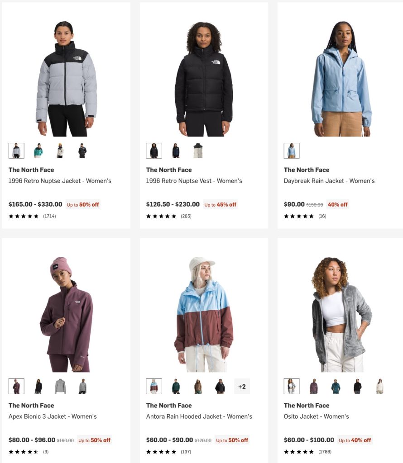View 1714 reviews of Nuptse Jacket

click(49, 216)
